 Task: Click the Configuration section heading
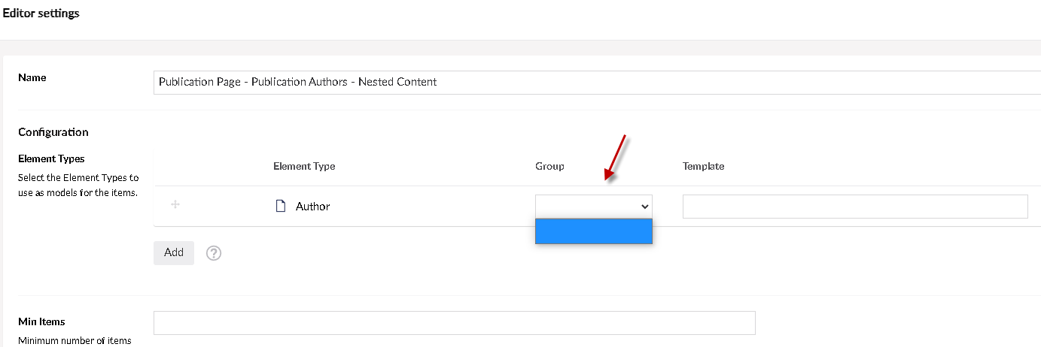pyautogui.click(x=53, y=132)
